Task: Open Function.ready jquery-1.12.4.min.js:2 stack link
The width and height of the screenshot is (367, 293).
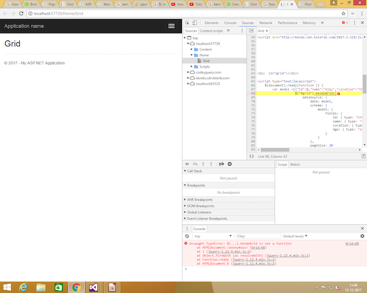Action: point(254,260)
